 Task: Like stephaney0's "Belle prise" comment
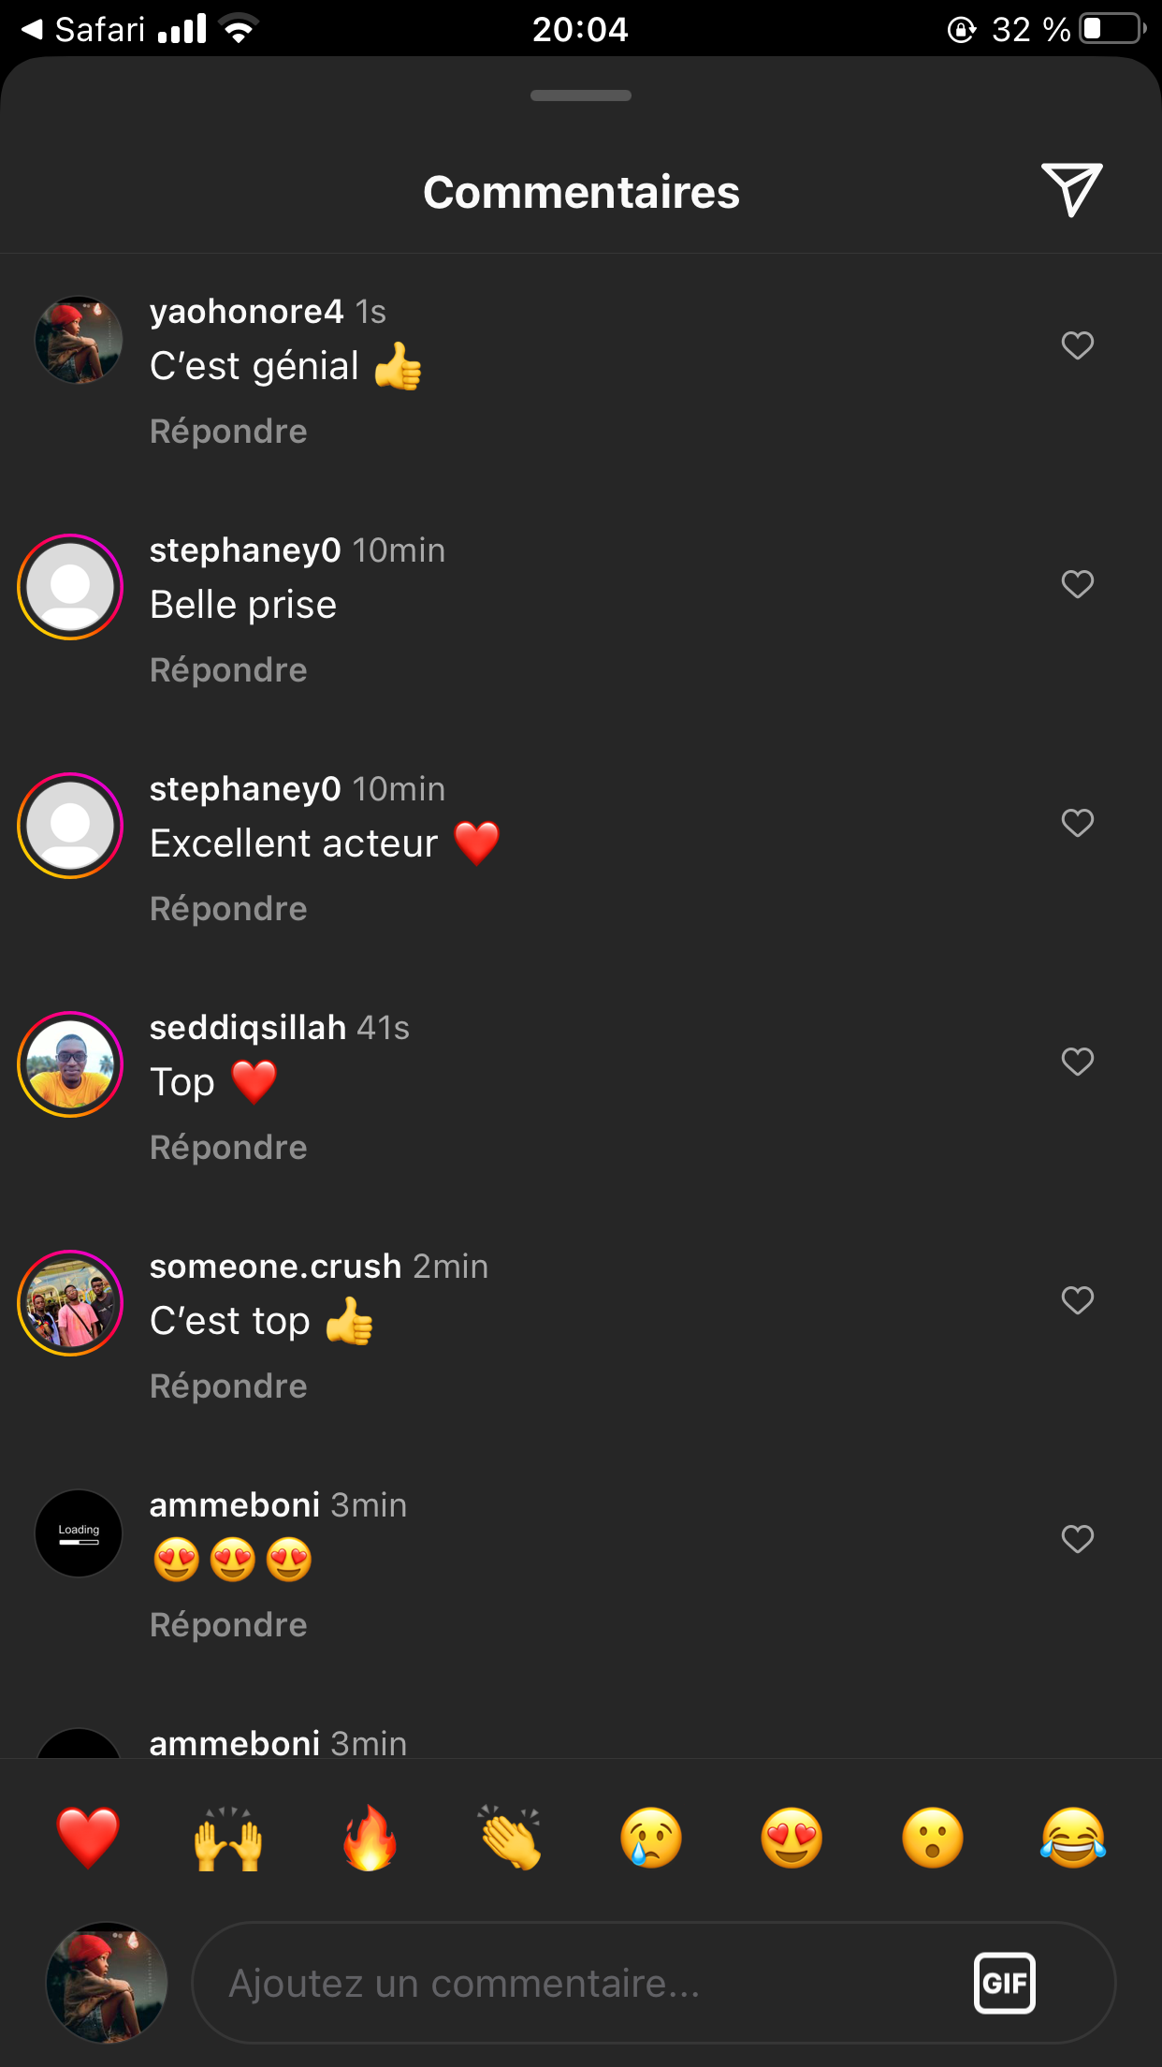[x=1077, y=584]
